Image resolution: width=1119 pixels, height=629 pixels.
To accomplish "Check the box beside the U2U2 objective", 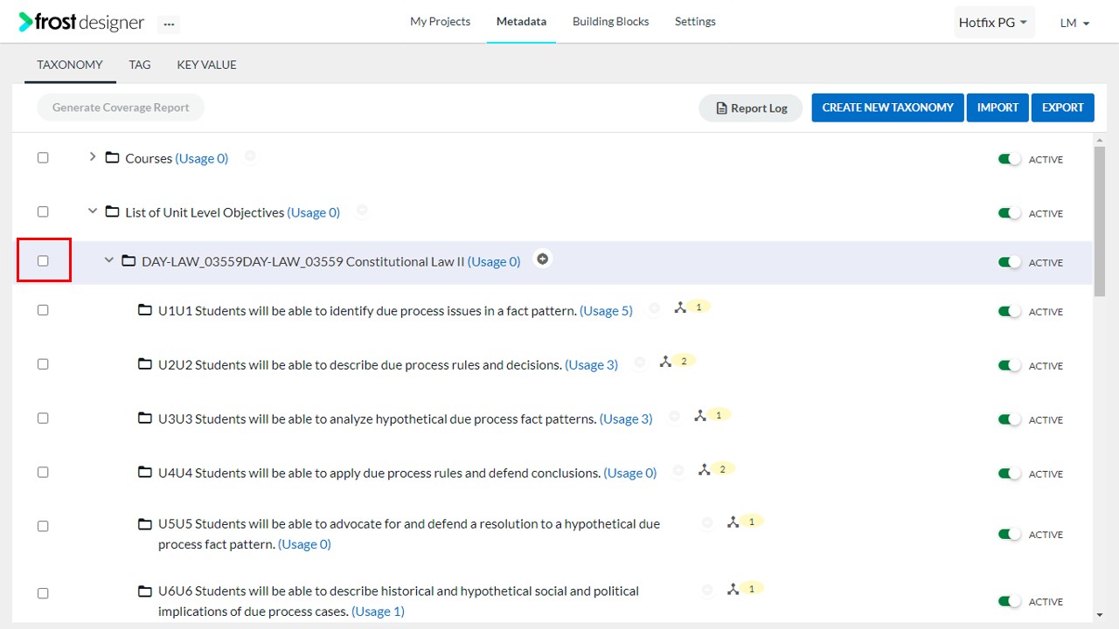I will pos(43,364).
